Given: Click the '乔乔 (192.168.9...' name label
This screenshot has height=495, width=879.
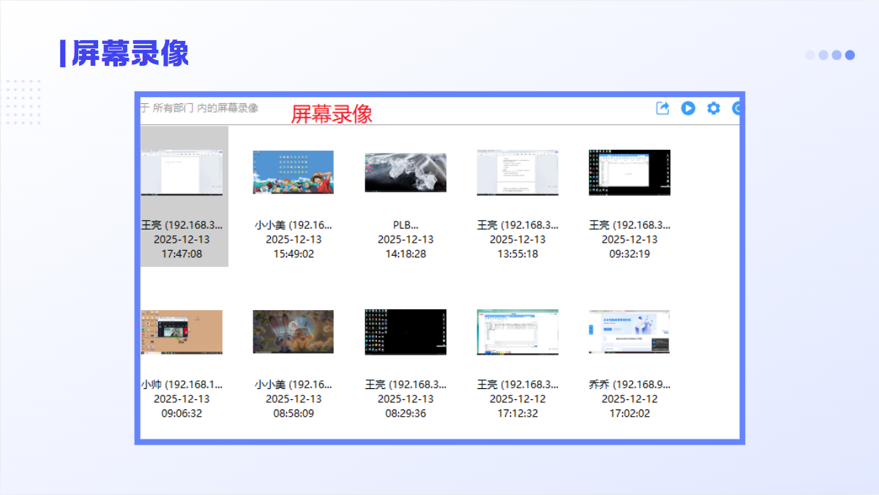Looking at the screenshot, I should click(629, 385).
